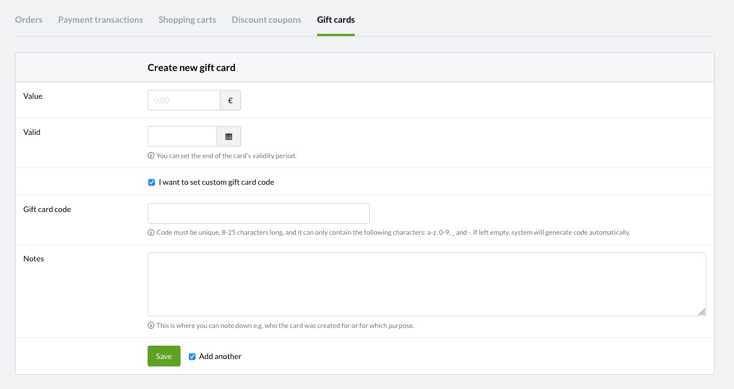Click into the Gift card code field
This screenshot has width=734, height=389.
click(x=258, y=213)
